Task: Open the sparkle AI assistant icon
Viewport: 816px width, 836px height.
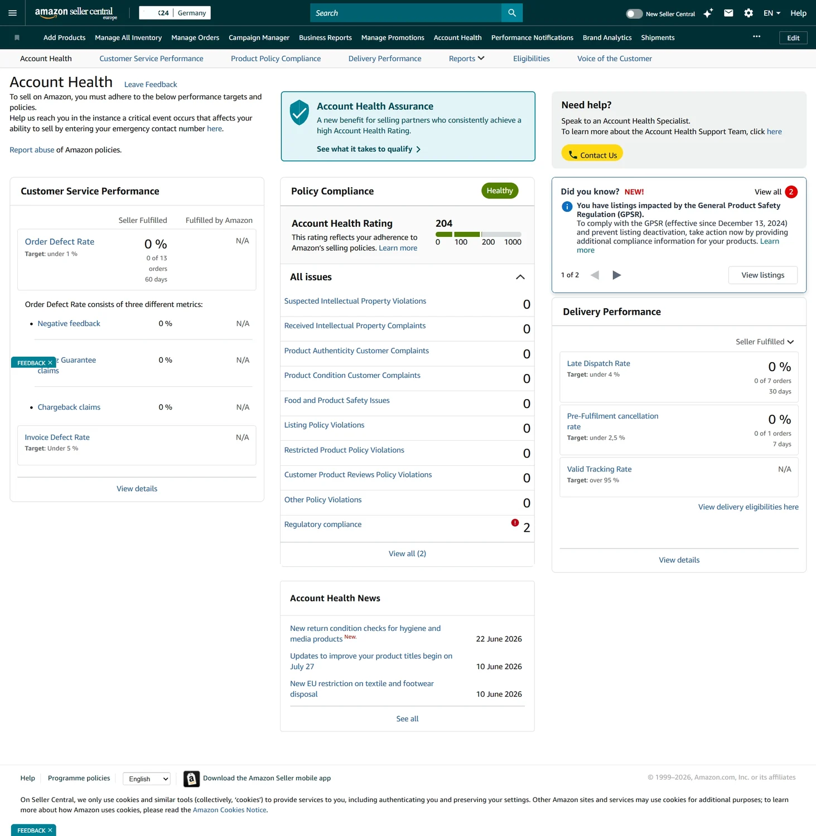Action: click(x=708, y=13)
